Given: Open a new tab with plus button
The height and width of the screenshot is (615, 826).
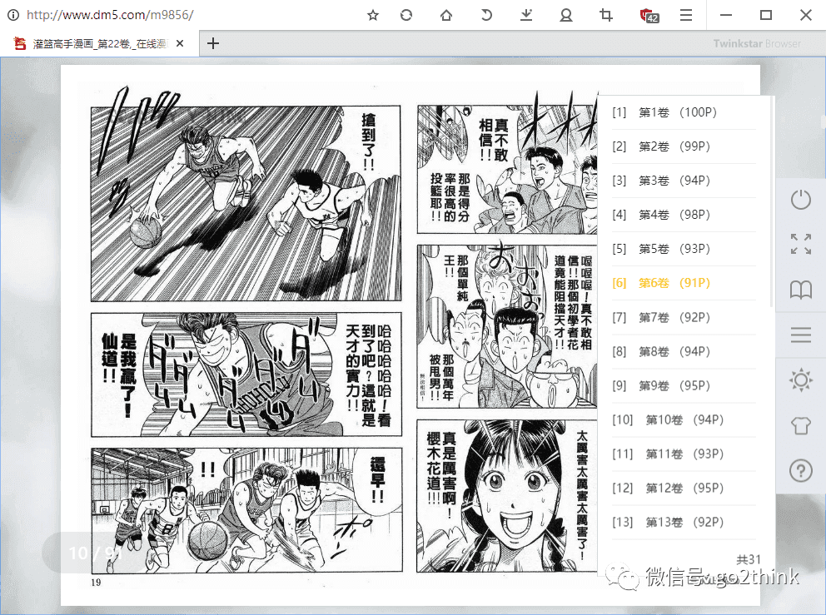Looking at the screenshot, I should pyautogui.click(x=213, y=43).
